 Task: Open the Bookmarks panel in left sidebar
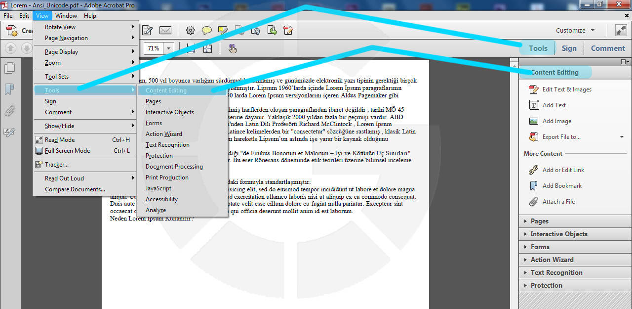pyautogui.click(x=9, y=89)
